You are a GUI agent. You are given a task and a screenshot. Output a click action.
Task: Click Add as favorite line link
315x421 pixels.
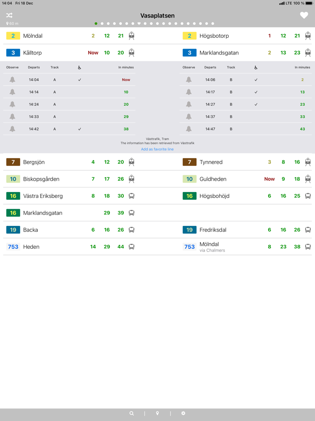click(x=157, y=149)
